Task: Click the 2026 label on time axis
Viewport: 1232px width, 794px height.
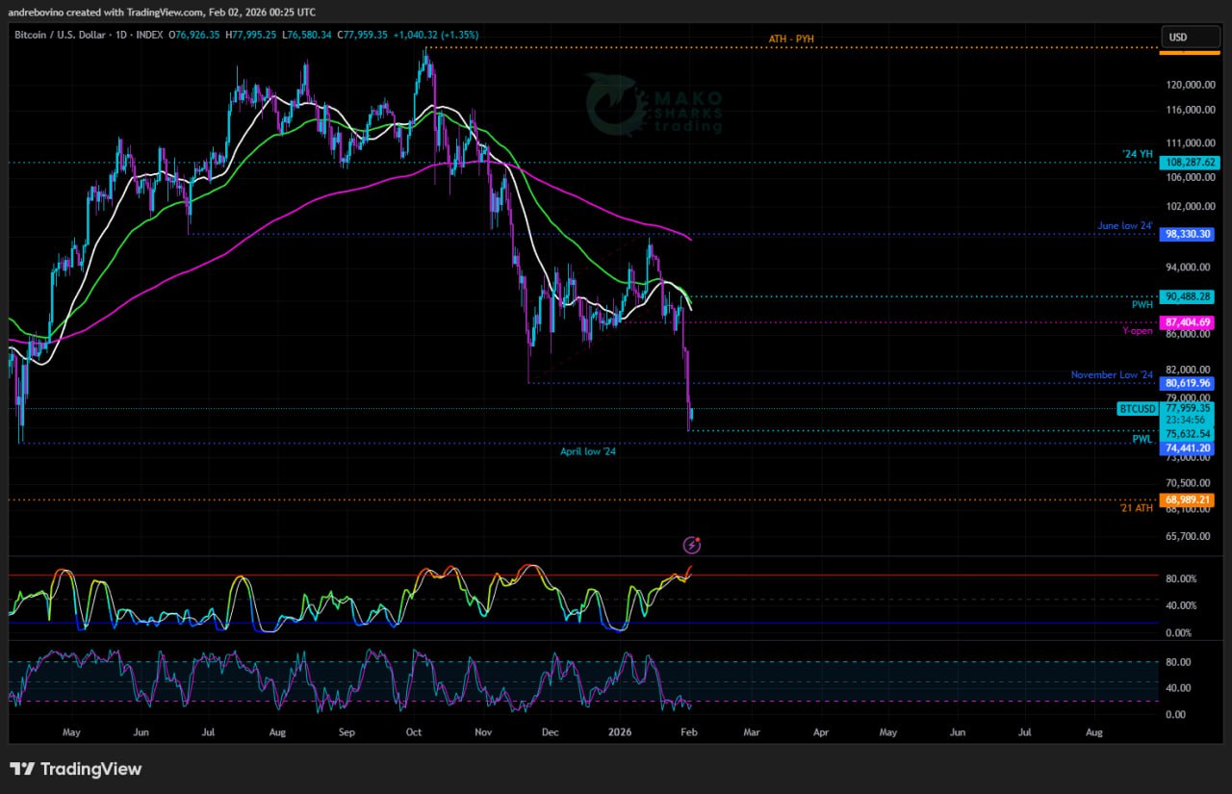Action: [x=621, y=732]
